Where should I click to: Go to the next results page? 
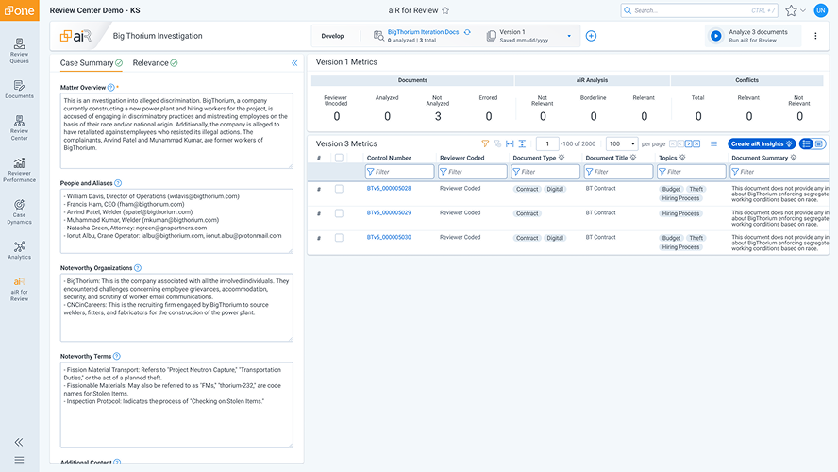[688, 143]
